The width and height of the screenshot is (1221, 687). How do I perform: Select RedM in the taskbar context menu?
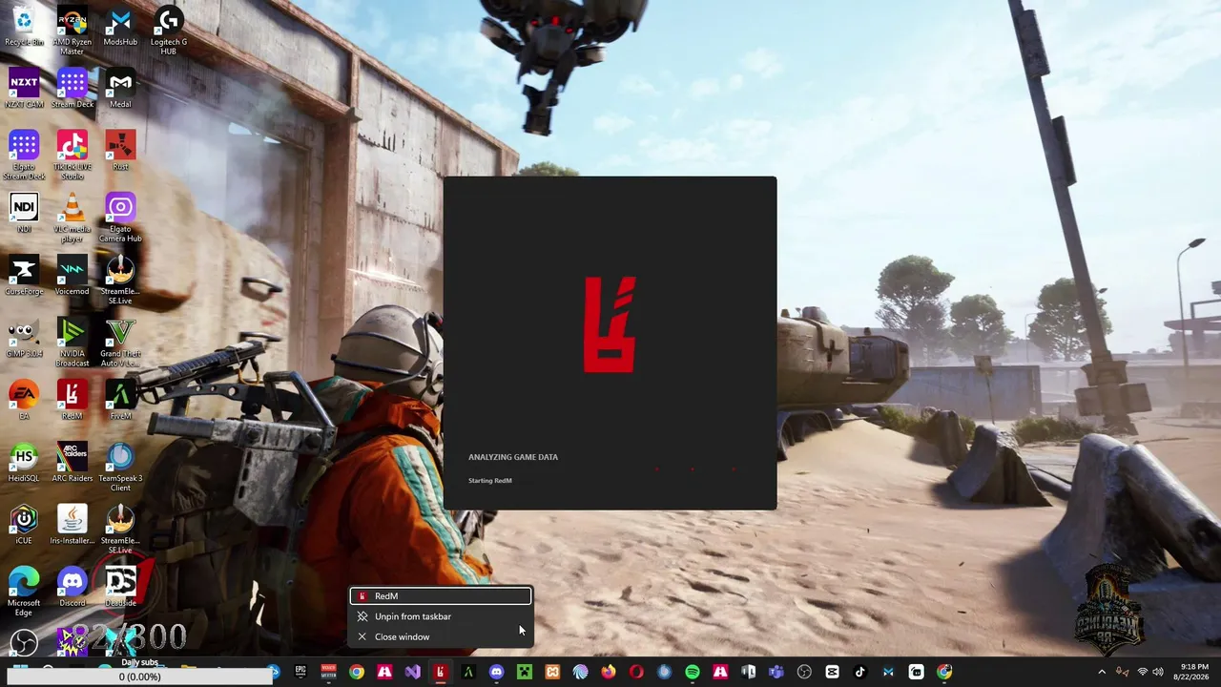click(x=441, y=596)
